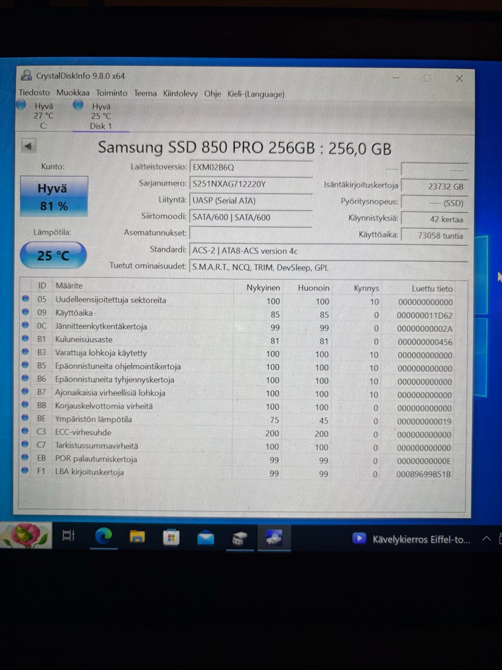The height and width of the screenshot is (670, 502).
Task: Click the status dot for Epäonnistuneita tyhjennyskertoja
Action: (x=26, y=378)
